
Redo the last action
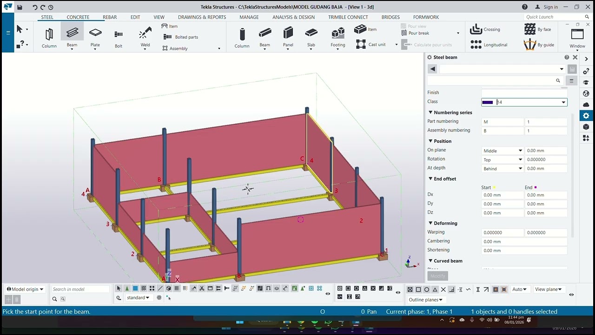pos(43,7)
